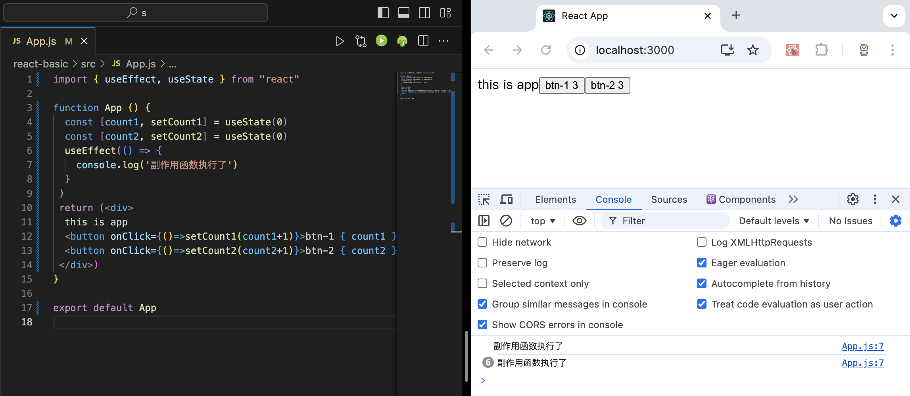Open the top JavaScript context dropdown
The width and height of the screenshot is (910, 396).
coord(542,221)
